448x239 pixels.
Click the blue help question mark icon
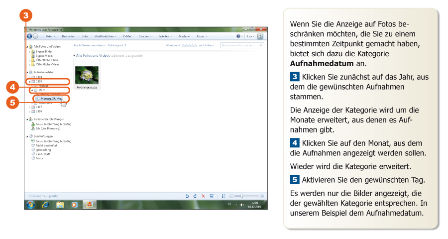(x=239, y=36)
